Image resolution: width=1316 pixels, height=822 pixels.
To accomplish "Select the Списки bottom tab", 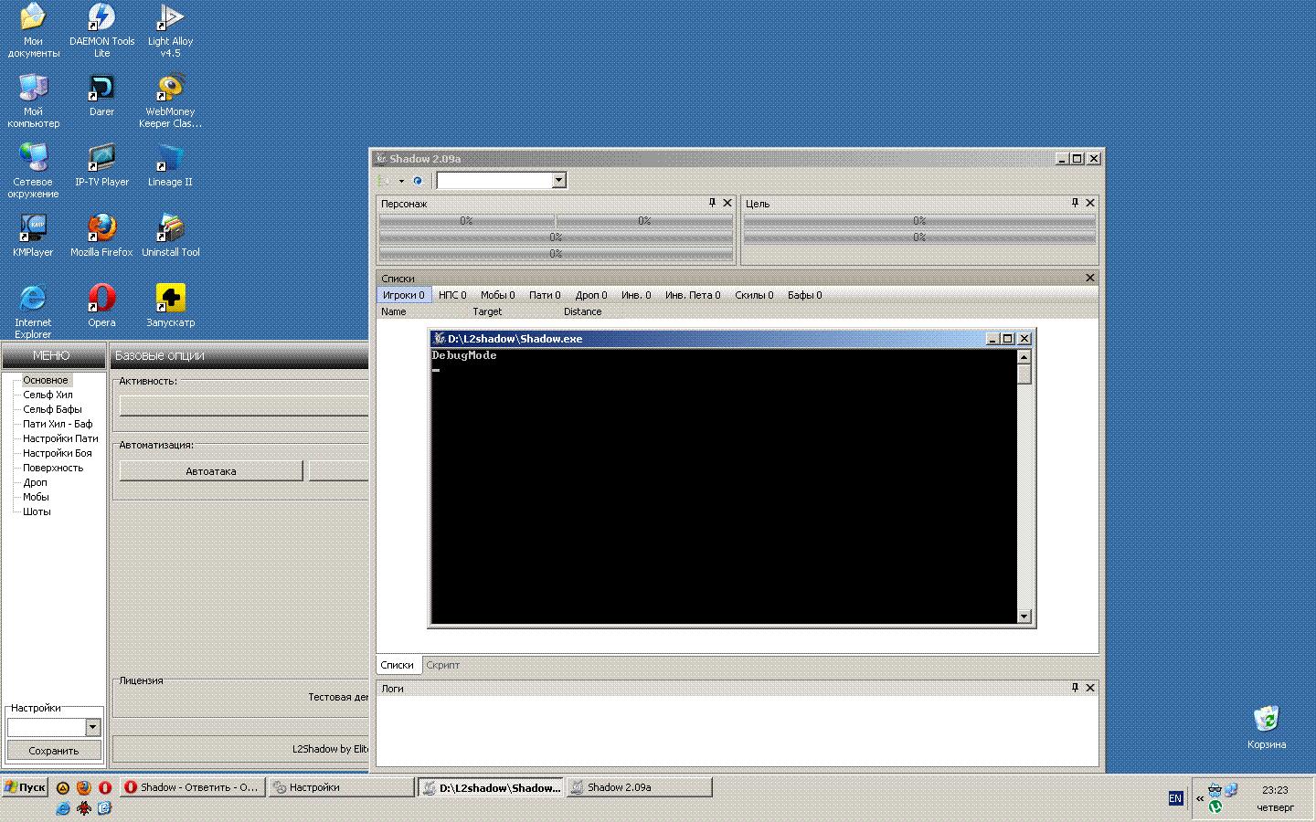I will click(x=397, y=665).
